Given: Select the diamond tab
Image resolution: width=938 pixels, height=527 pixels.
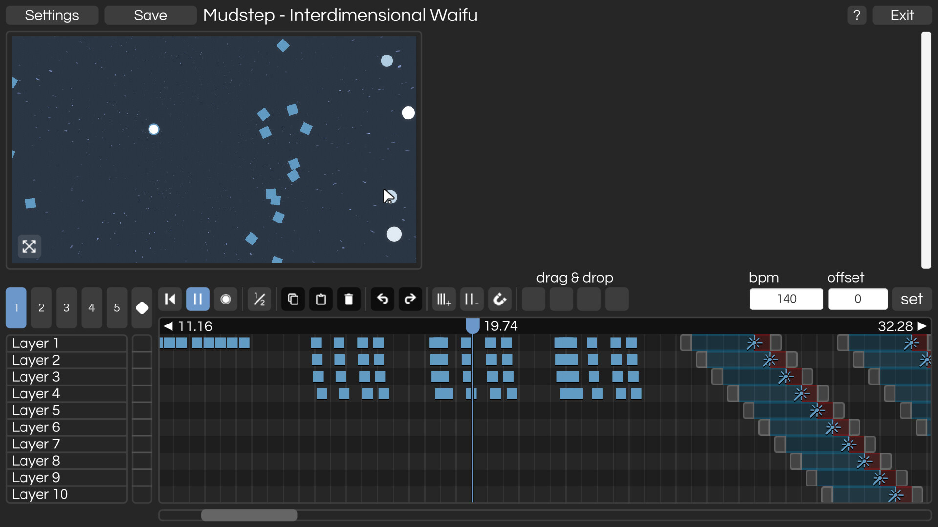Looking at the screenshot, I should 142,308.
